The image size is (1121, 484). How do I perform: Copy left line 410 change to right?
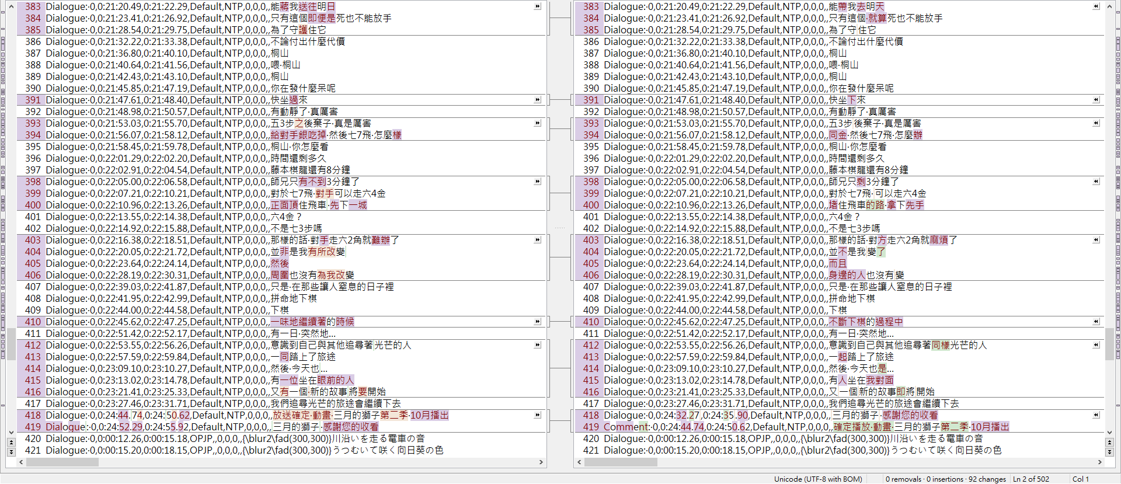pyautogui.click(x=538, y=322)
